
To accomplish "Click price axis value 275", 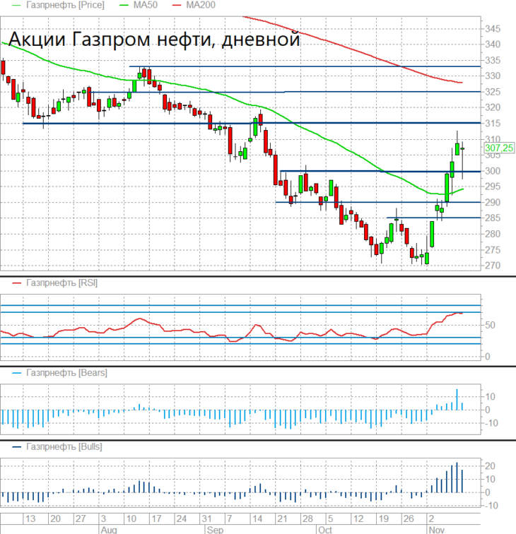I will (493, 250).
